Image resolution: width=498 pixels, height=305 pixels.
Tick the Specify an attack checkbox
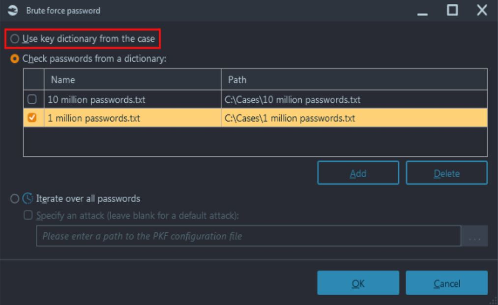(x=29, y=215)
